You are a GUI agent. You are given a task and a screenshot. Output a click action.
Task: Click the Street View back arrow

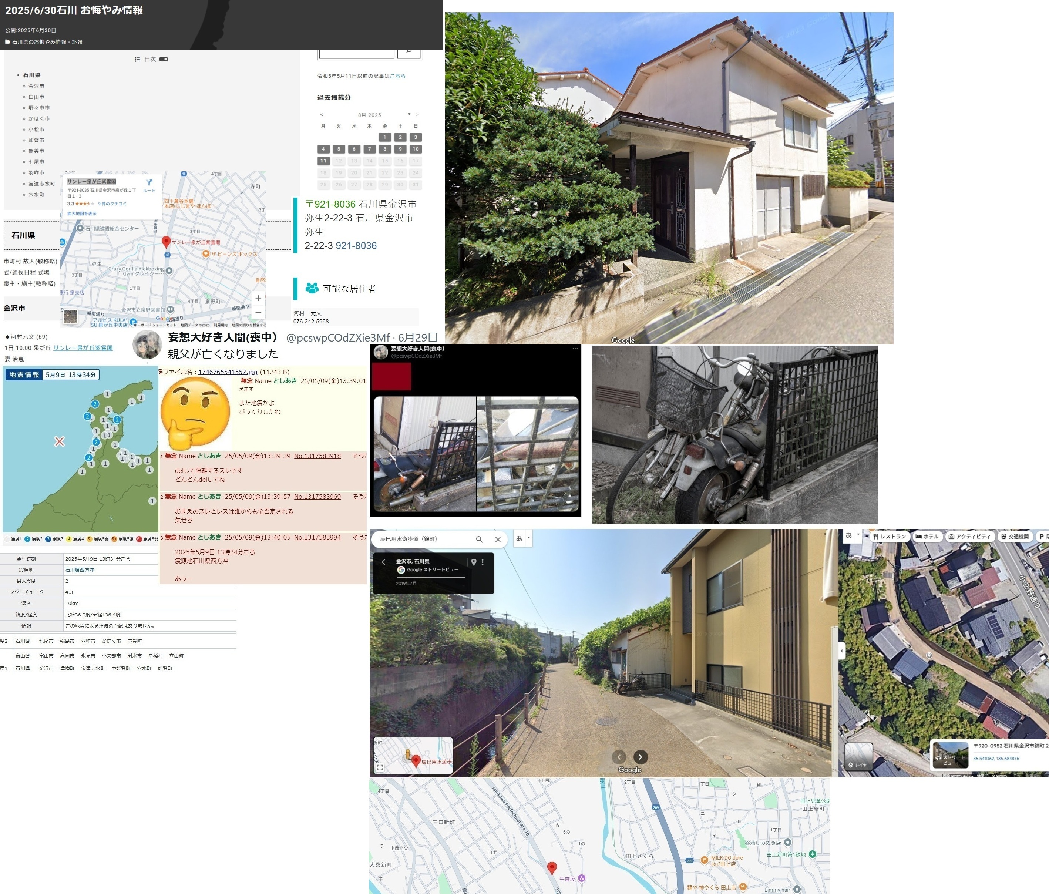click(384, 562)
